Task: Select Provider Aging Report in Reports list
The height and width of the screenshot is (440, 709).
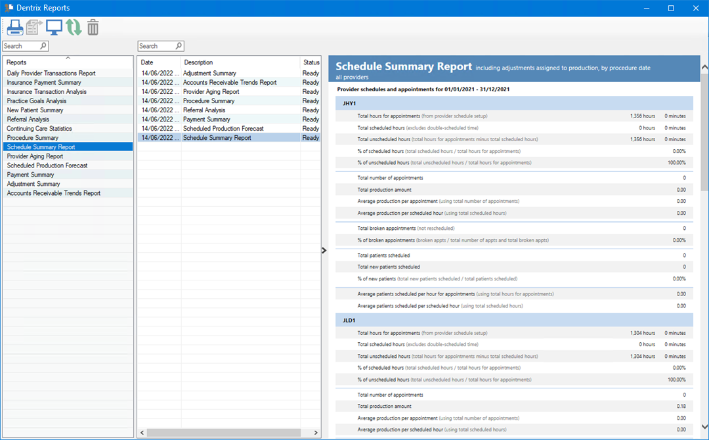Action: pos(68,156)
